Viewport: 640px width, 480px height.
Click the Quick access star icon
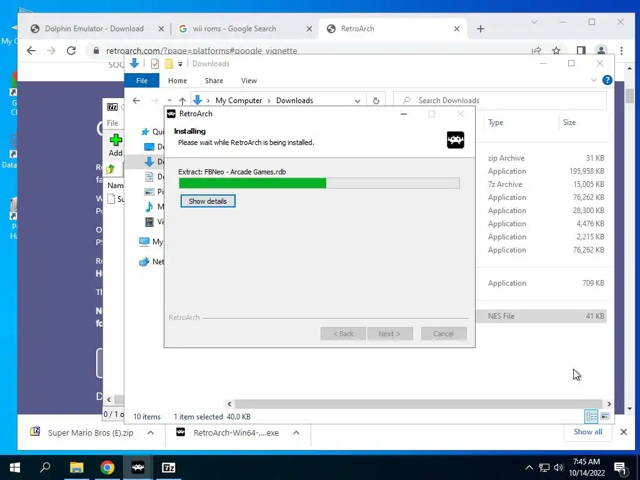pyautogui.click(x=145, y=131)
